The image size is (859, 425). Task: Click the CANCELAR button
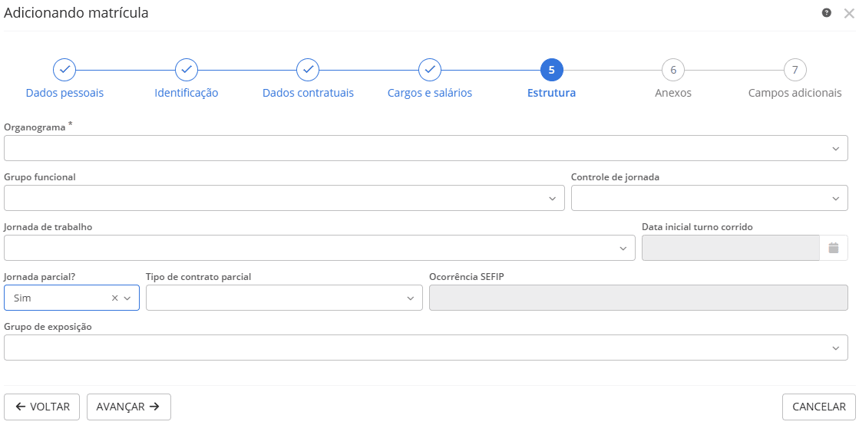[818, 407]
